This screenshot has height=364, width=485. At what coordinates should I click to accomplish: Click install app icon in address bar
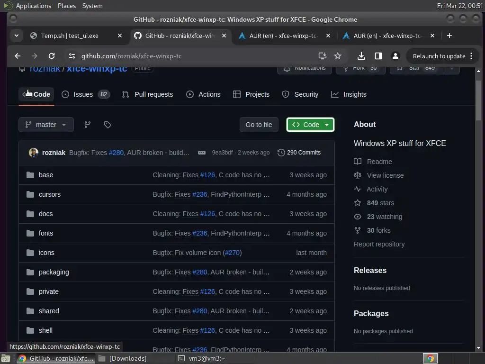(322, 56)
